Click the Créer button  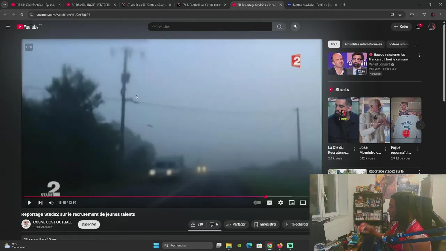[401, 26]
